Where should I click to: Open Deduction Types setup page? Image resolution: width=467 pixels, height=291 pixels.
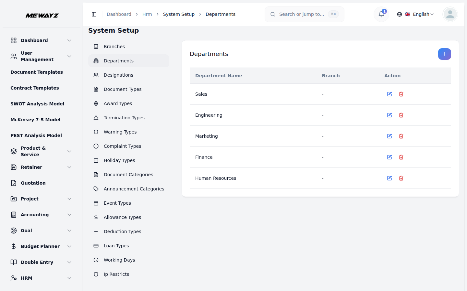(129, 232)
